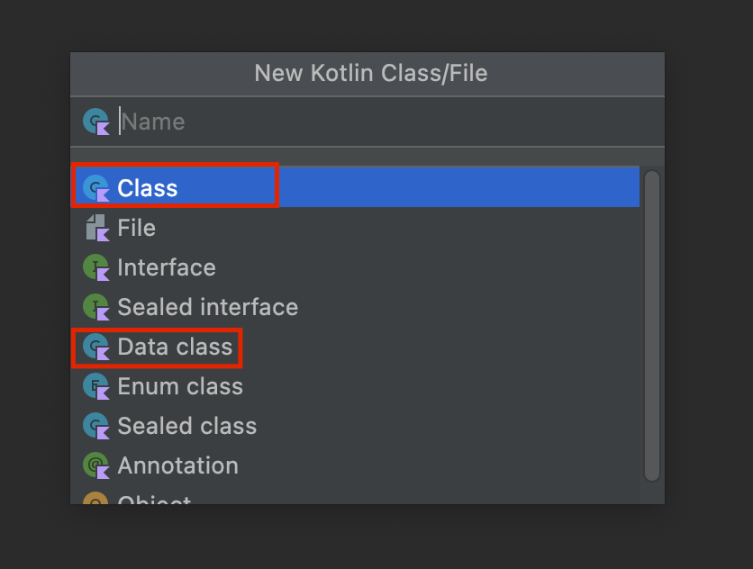Select the Annotation option
Screen dimensions: 753x569
pos(178,465)
